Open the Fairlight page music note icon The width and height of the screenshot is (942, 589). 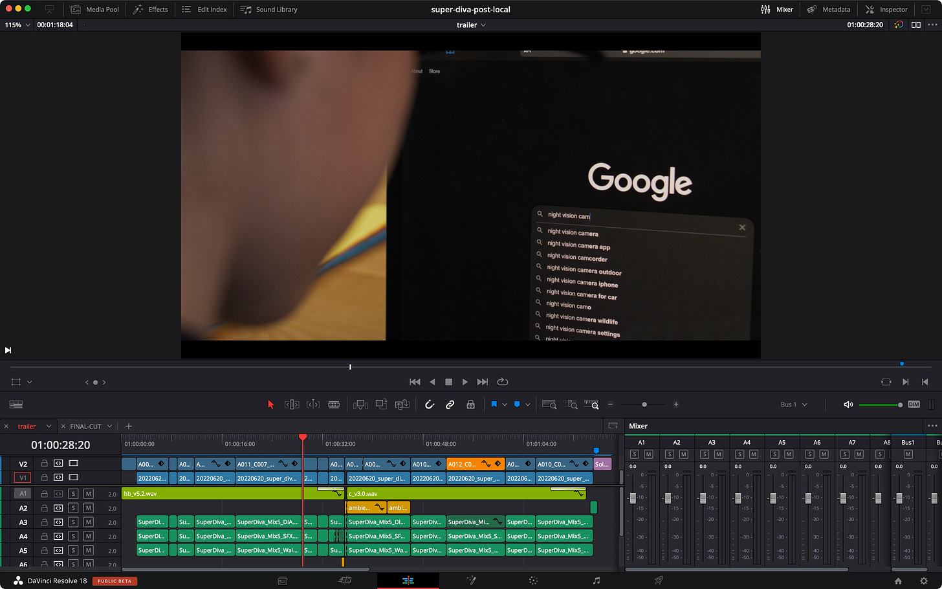(596, 581)
